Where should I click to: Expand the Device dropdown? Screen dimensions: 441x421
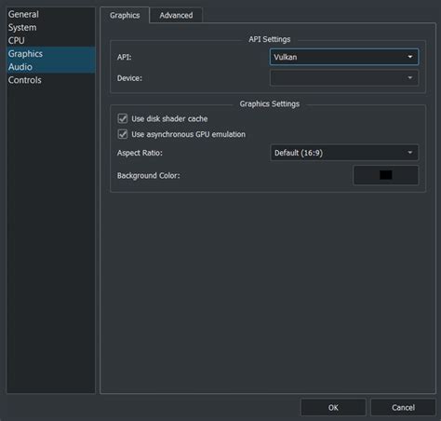tap(344, 77)
